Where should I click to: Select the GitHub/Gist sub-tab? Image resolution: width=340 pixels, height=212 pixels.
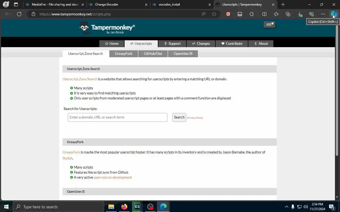tap(153, 54)
